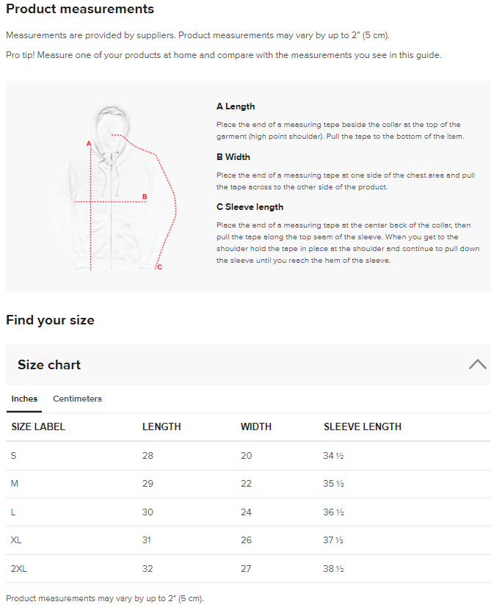Click the red A marker on hoodie diagram
This screenshot has width=491, height=610.
88,144
